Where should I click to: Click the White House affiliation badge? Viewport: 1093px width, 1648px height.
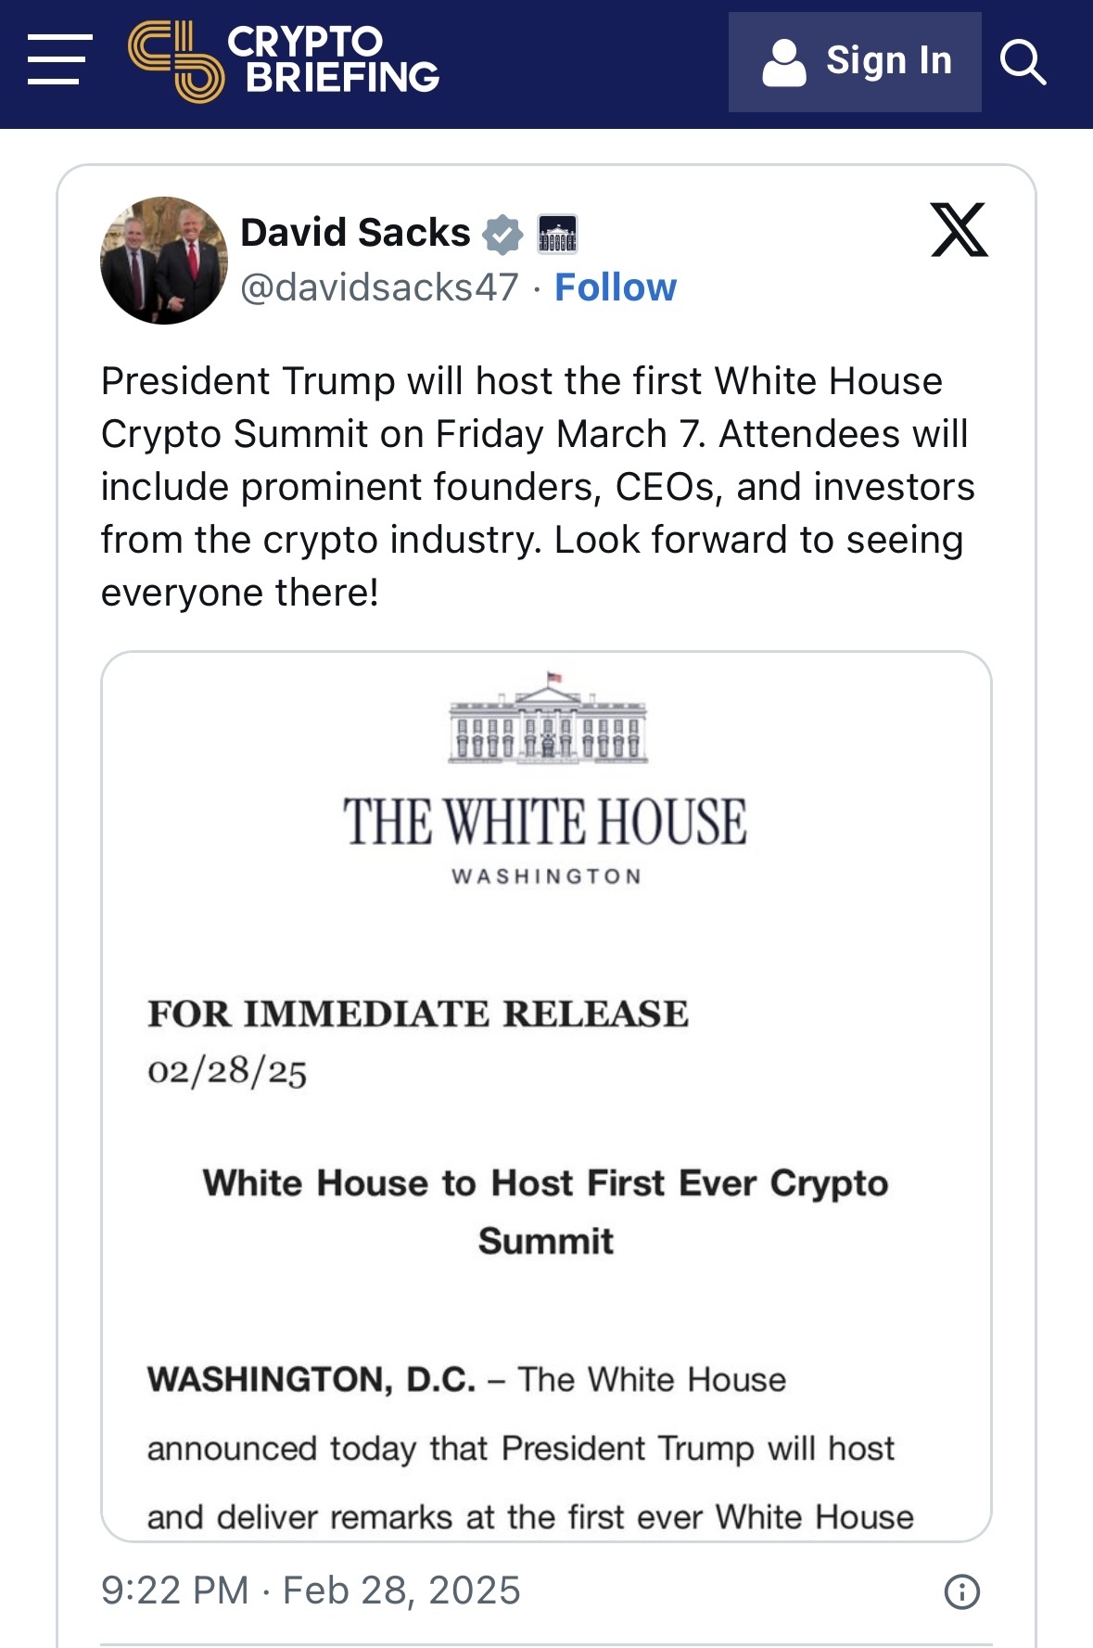557,234
